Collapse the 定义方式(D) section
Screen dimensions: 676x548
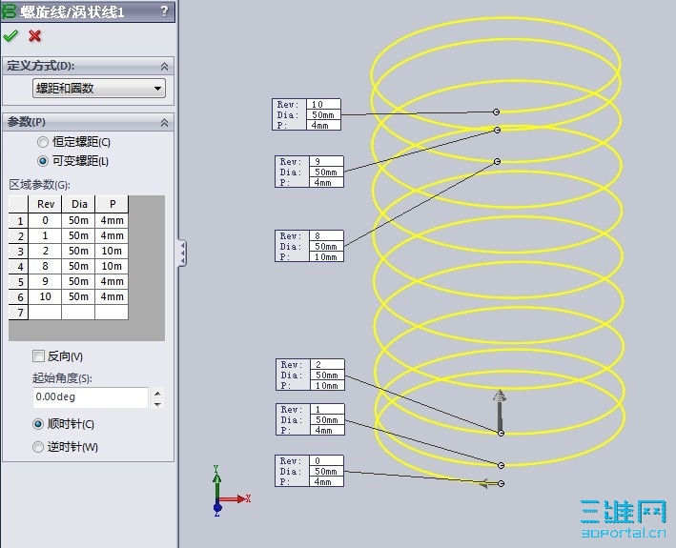point(164,67)
